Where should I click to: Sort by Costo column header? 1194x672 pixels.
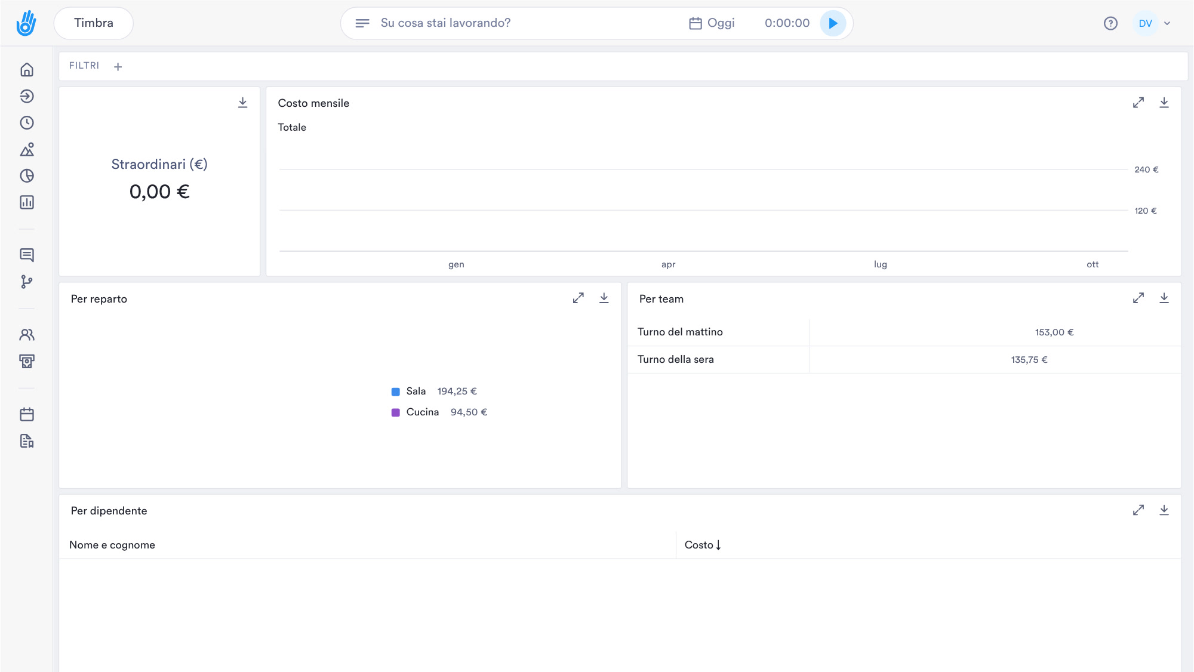click(x=703, y=545)
